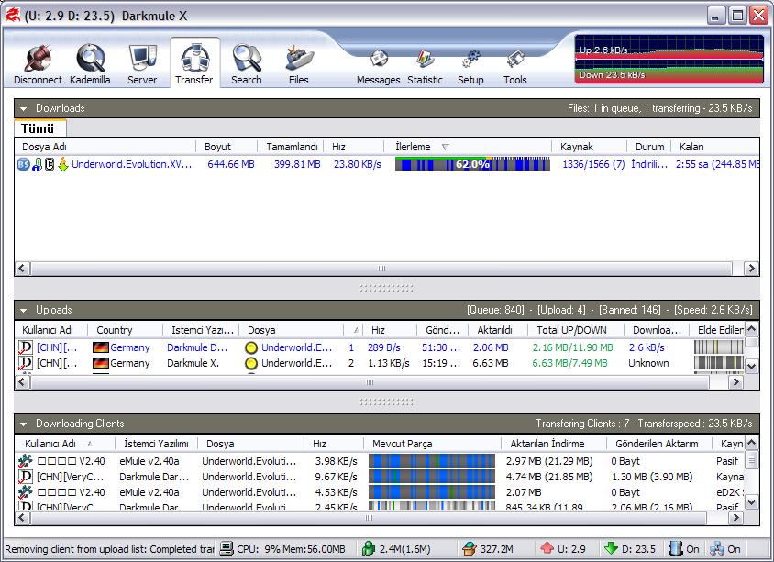This screenshot has height=562, width=774.
Task: Sort downloads by Kaynak column
Action: pos(589,147)
